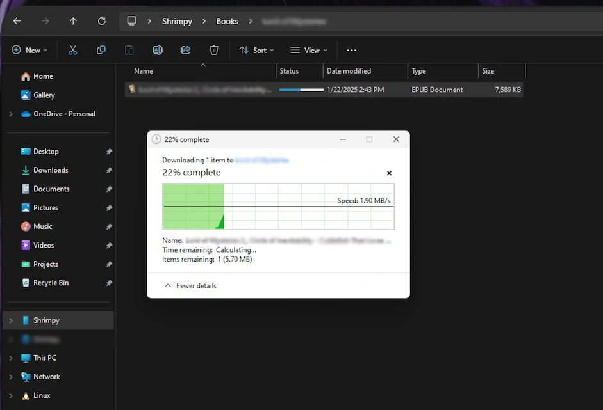This screenshot has height=410, width=603.
Task: Expand chevron after the computer icon
Action: tap(149, 21)
